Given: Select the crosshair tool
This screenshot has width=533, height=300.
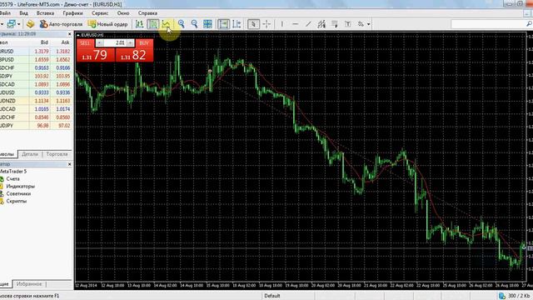Looking at the screenshot, I should (266, 24).
